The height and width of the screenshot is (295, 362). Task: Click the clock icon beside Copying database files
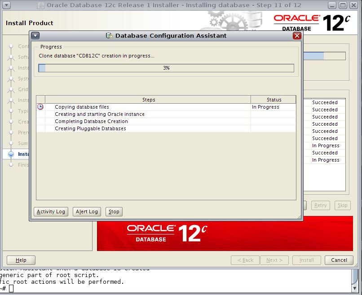pyautogui.click(x=40, y=107)
